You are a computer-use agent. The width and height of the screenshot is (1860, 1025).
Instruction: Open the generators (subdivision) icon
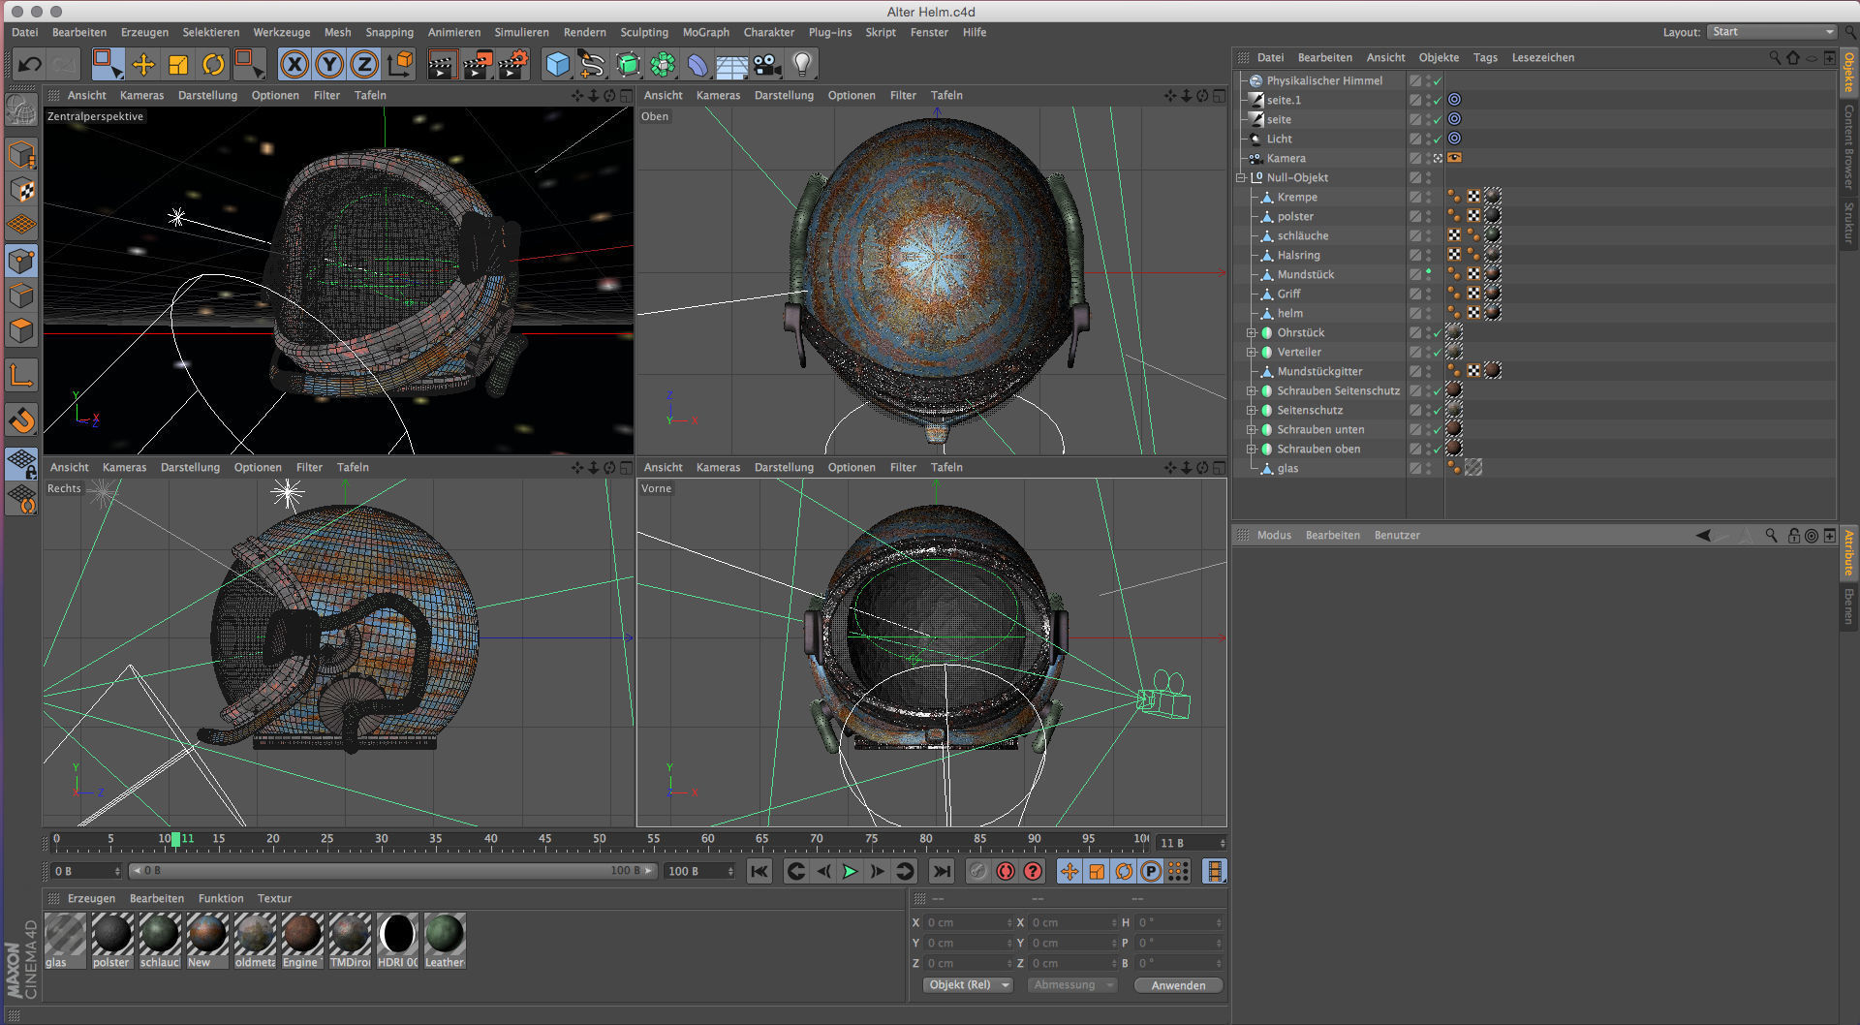[x=628, y=65]
